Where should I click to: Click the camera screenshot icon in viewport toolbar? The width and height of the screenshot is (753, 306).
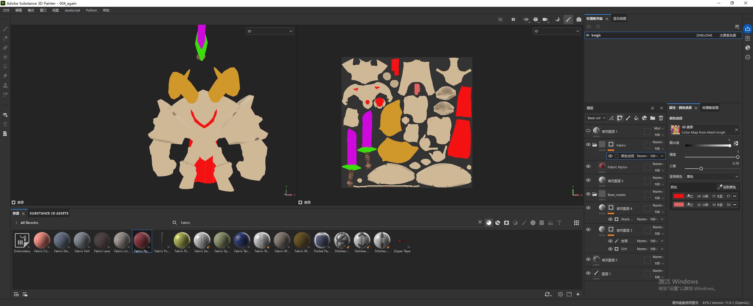(x=579, y=20)
